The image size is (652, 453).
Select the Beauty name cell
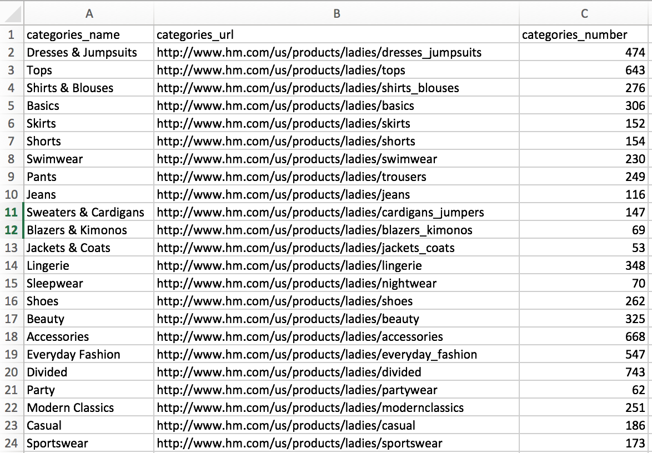89,319
